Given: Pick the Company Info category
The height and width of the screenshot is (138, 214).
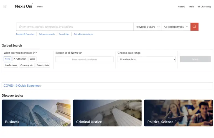Looking at the screenshot, I should [x=27, y=65].
